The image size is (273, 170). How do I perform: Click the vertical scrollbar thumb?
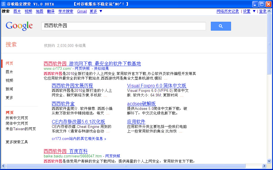click(x=269, y=44)
